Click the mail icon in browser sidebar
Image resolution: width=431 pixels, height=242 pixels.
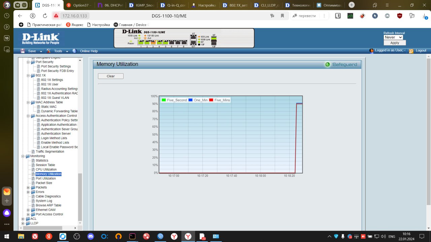coord(7,192)
